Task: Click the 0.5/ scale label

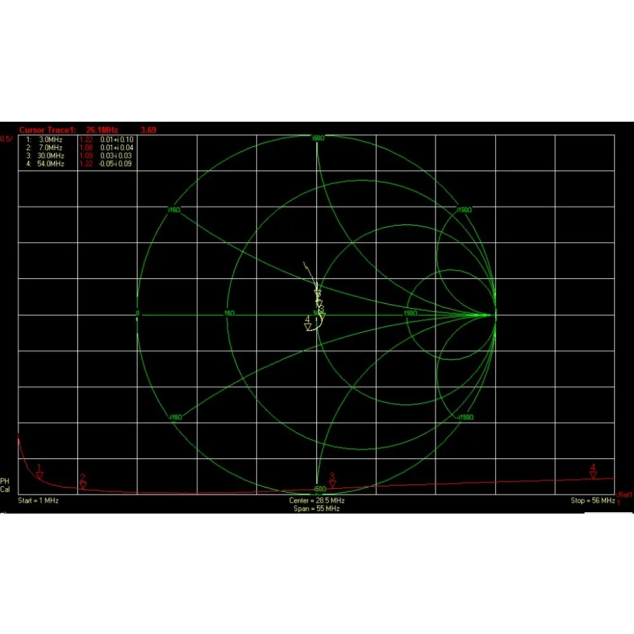Action: [x=6, y=139]
